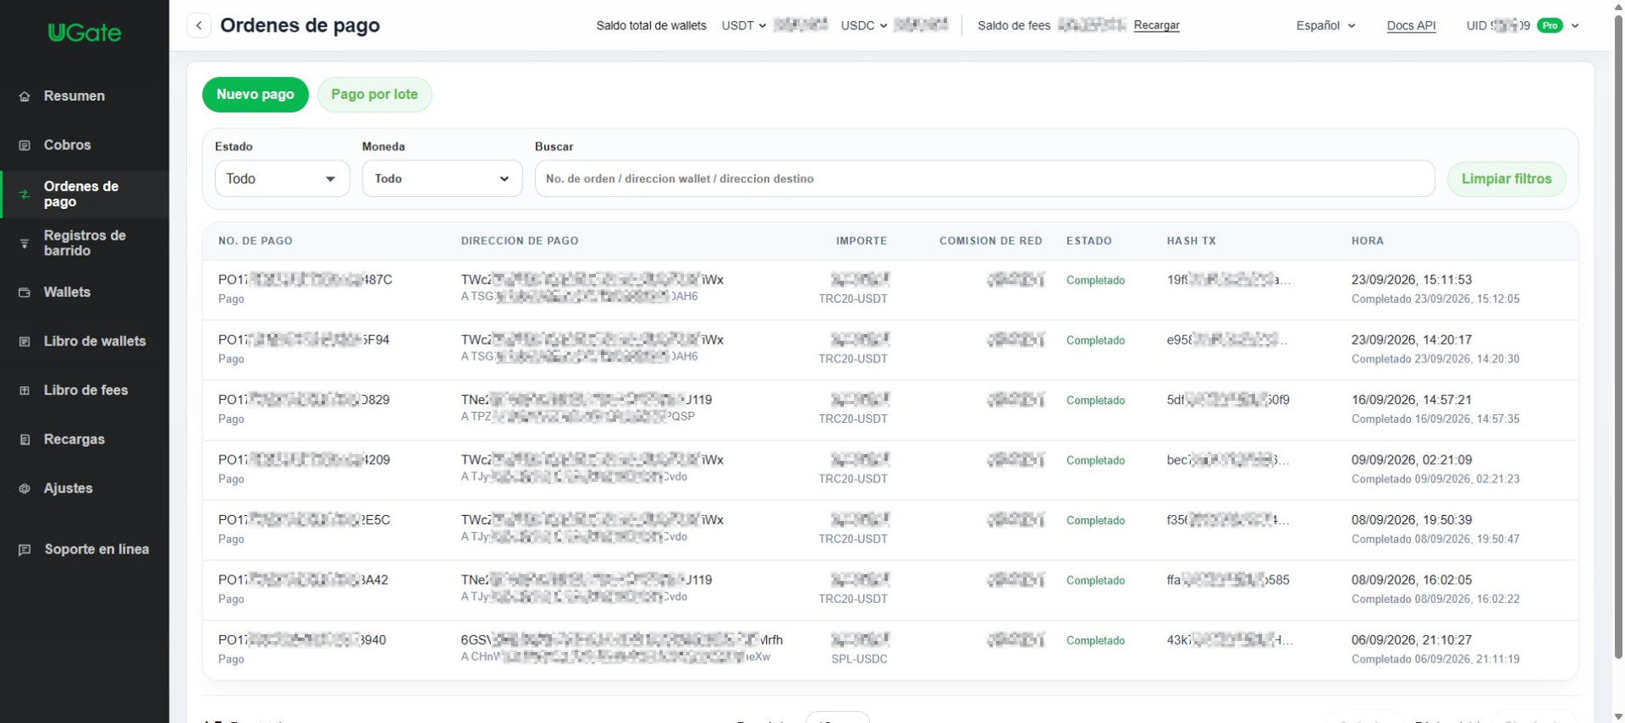
Task: Expand the USDC balance selector
Action: 864,25
